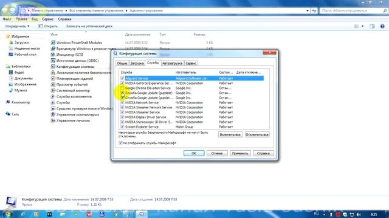Viewport: 389px width, 218px height.
Task: Open the Windows Start menu orb
Action: 7,214
